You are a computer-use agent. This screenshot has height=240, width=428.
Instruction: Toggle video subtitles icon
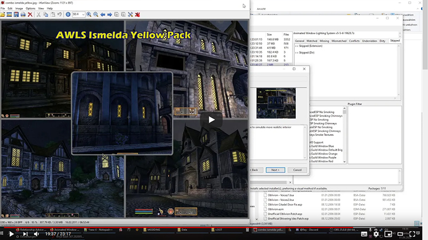coord(364,234)
